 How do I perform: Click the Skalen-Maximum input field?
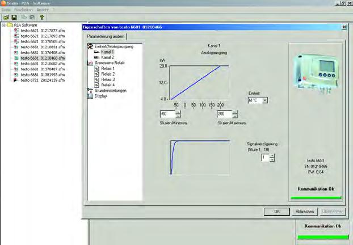click(225, 114)
